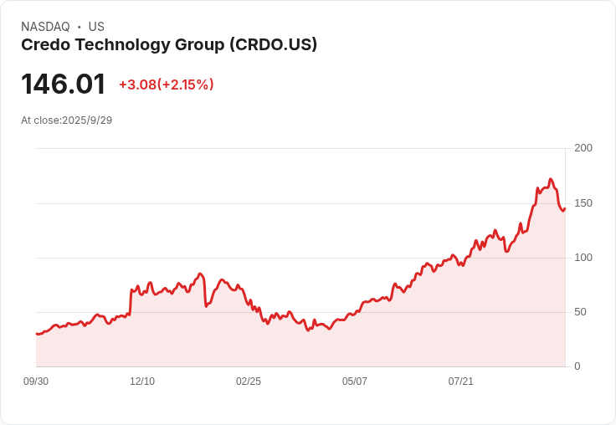Click the NASDAQ exchange label
616x425 pixels.
tap(45, 27)
